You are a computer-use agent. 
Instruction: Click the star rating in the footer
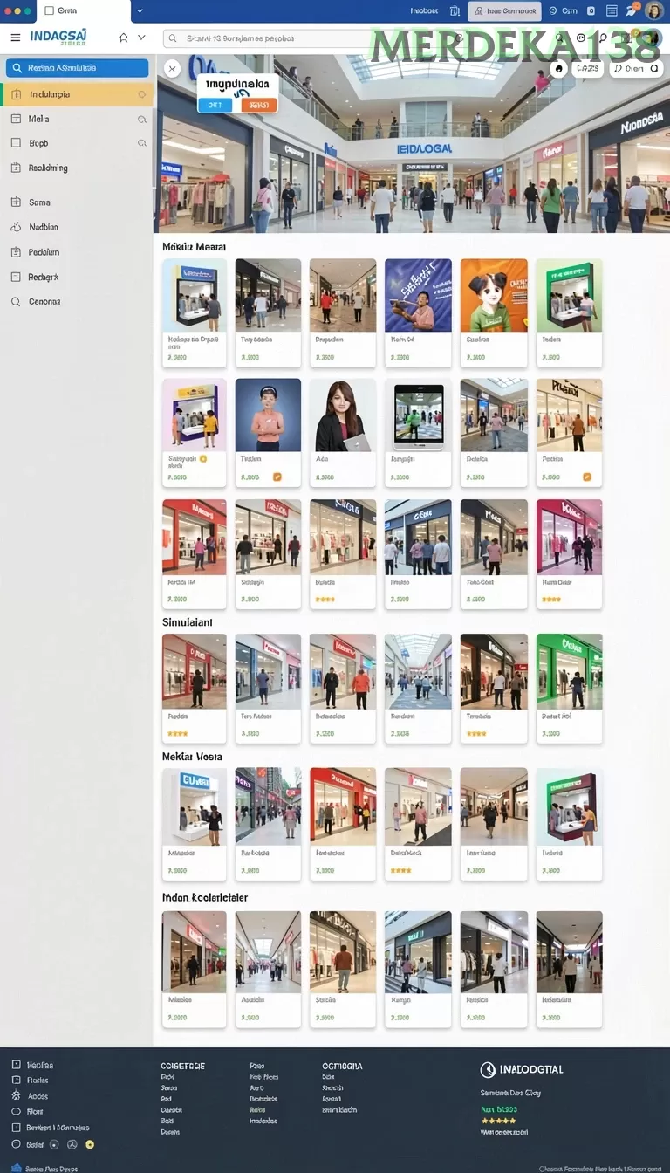pos(498,1121)
